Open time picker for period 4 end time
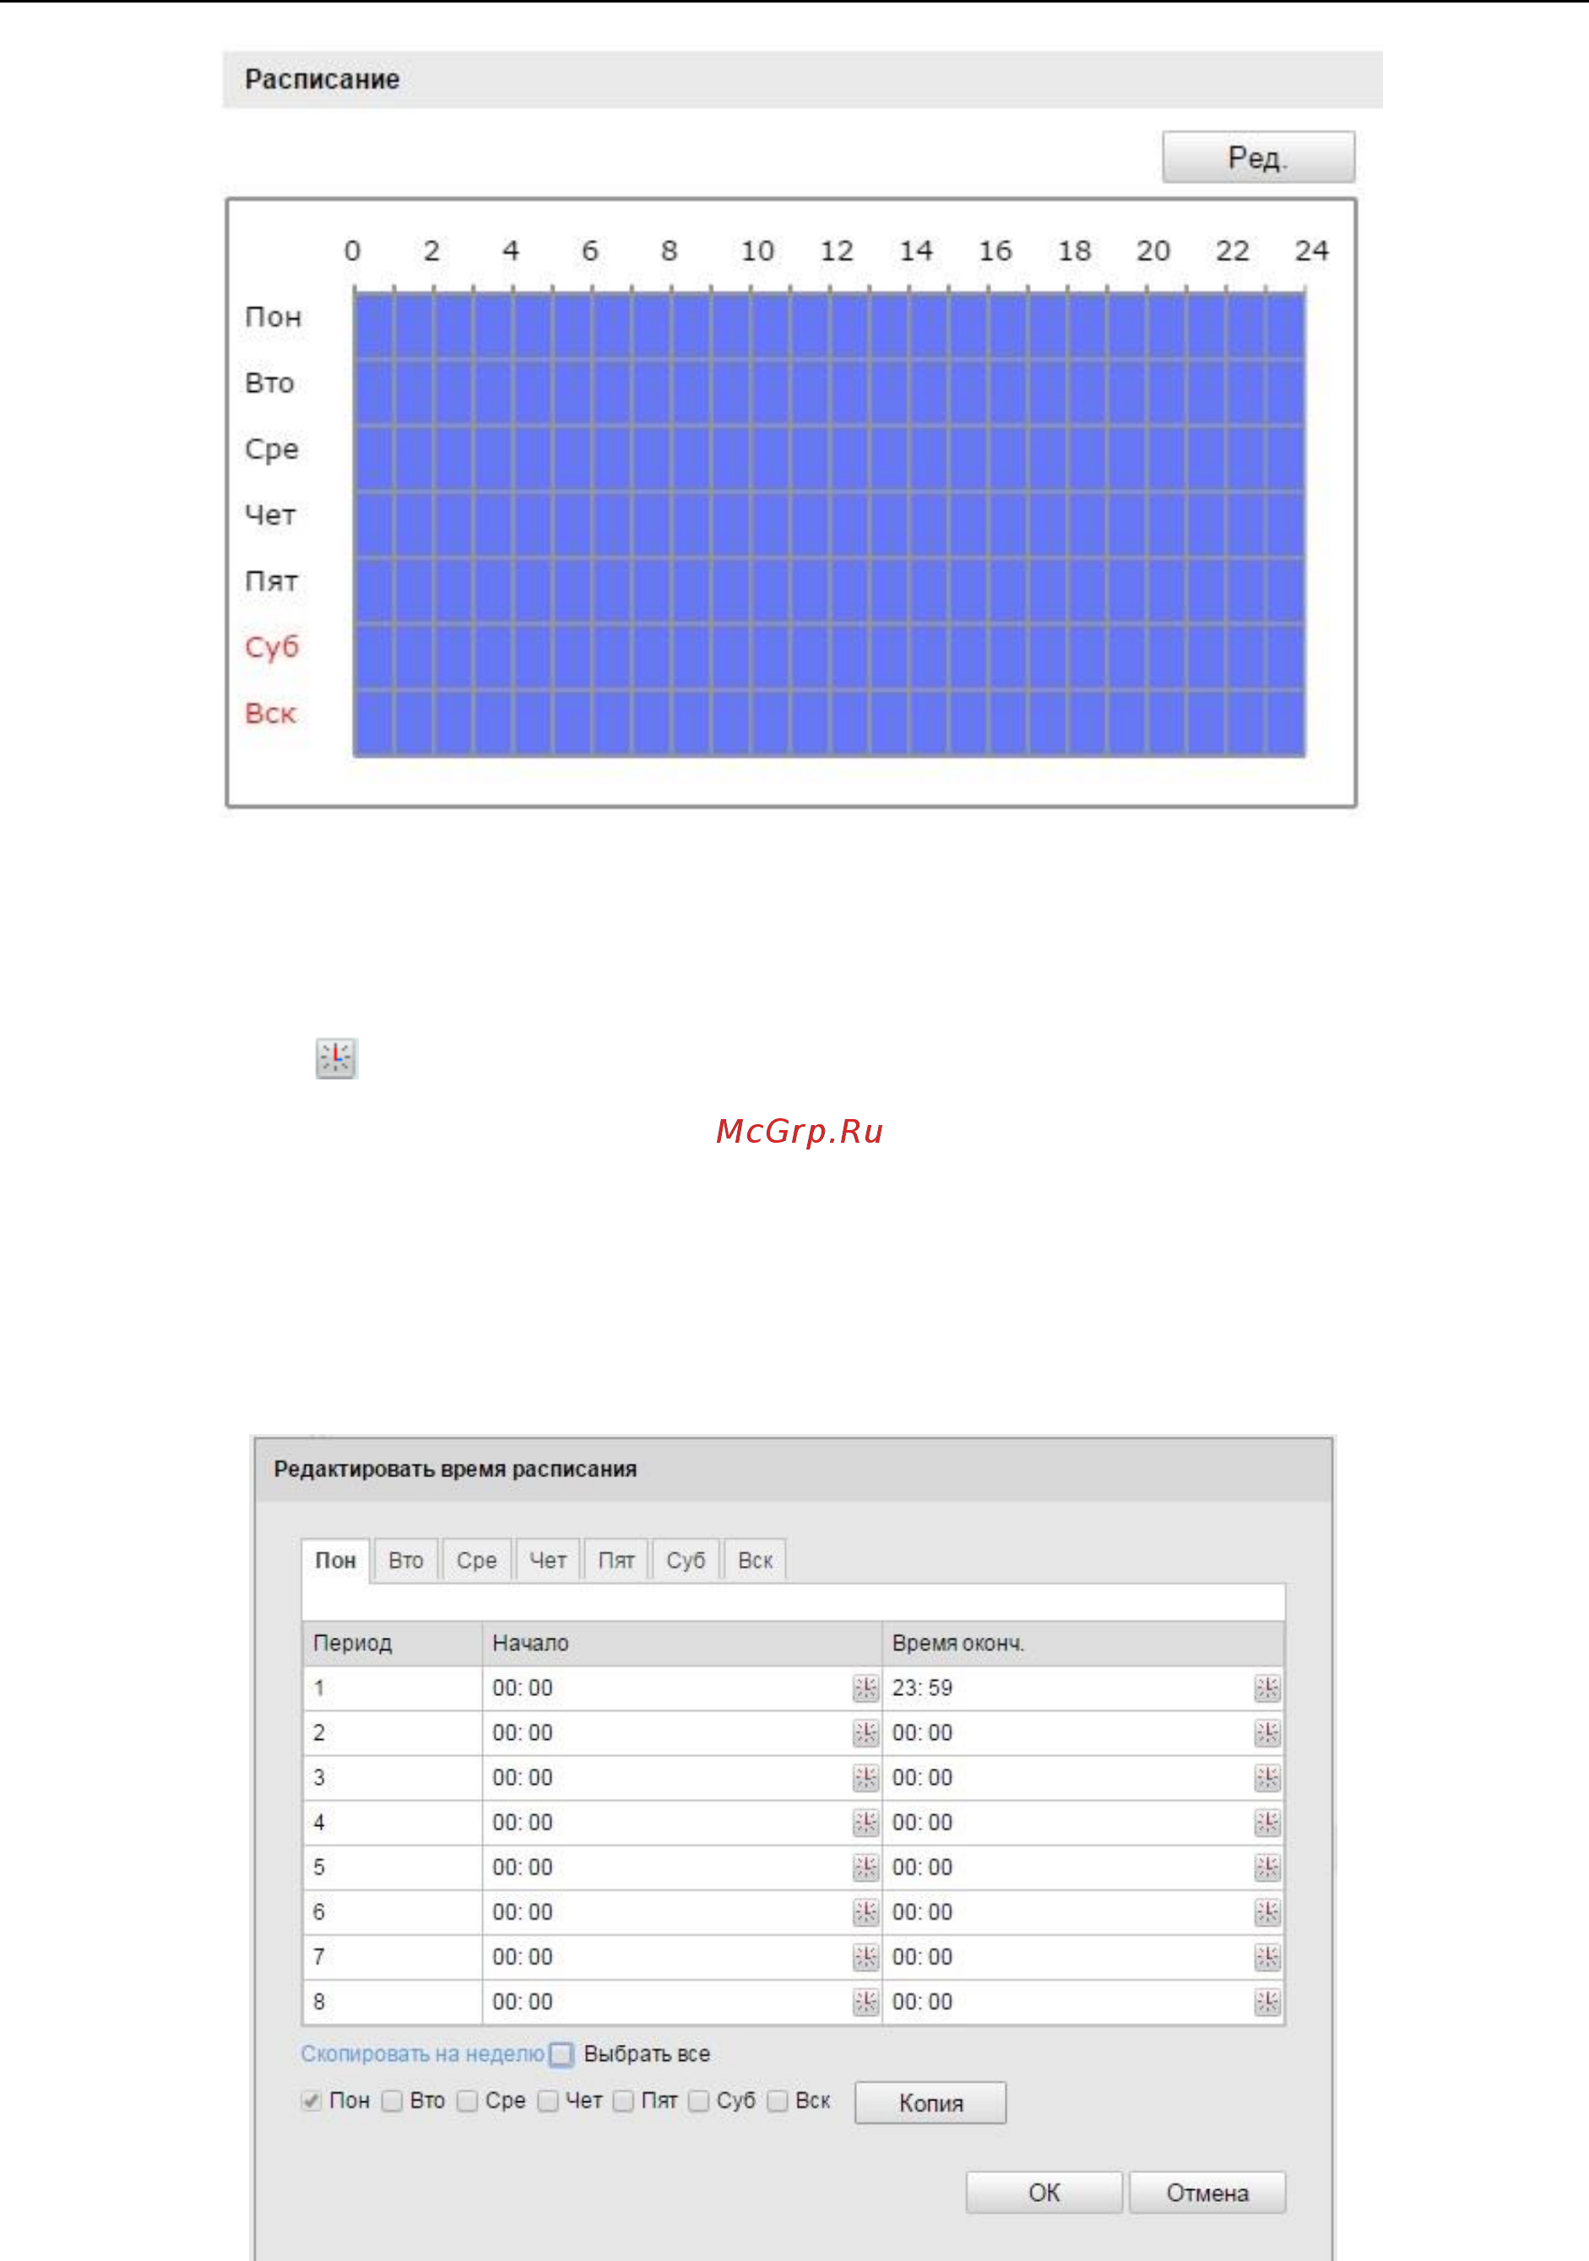This screenshot has width=1589, height=2261. [x=1267, y=1823]
